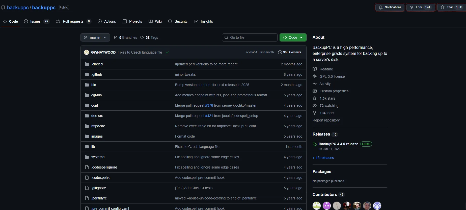This screenshot has height=210, width=466.
Task: Click the Activity pulse icon
Action: pos(315,84)
